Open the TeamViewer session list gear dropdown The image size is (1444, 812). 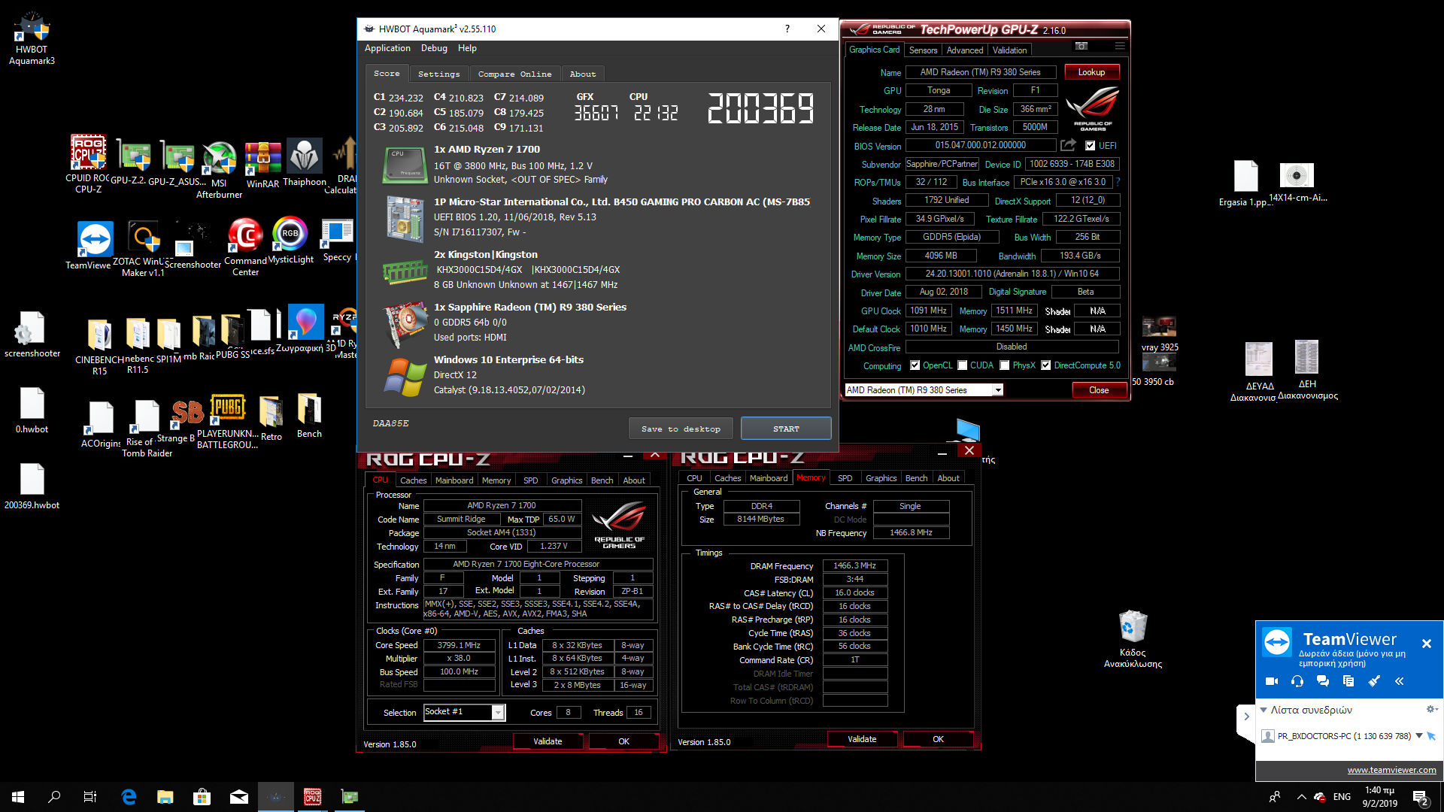click(1433, 709)
